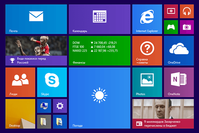
Task: Open the Desktop tile
Action: tap(20, 114)
